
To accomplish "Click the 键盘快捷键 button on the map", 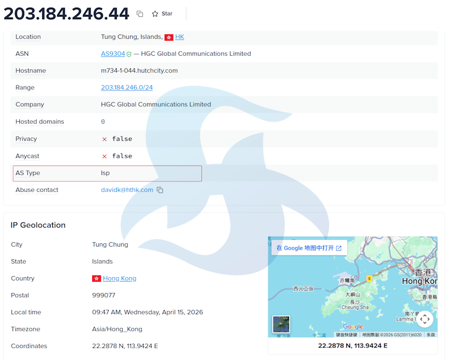I will click(x=346, y=335).
